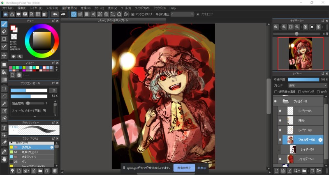The height and width of the screenshot is (175, 329).
Task: Open ファイル(F) menu
Action: point(7,8)
